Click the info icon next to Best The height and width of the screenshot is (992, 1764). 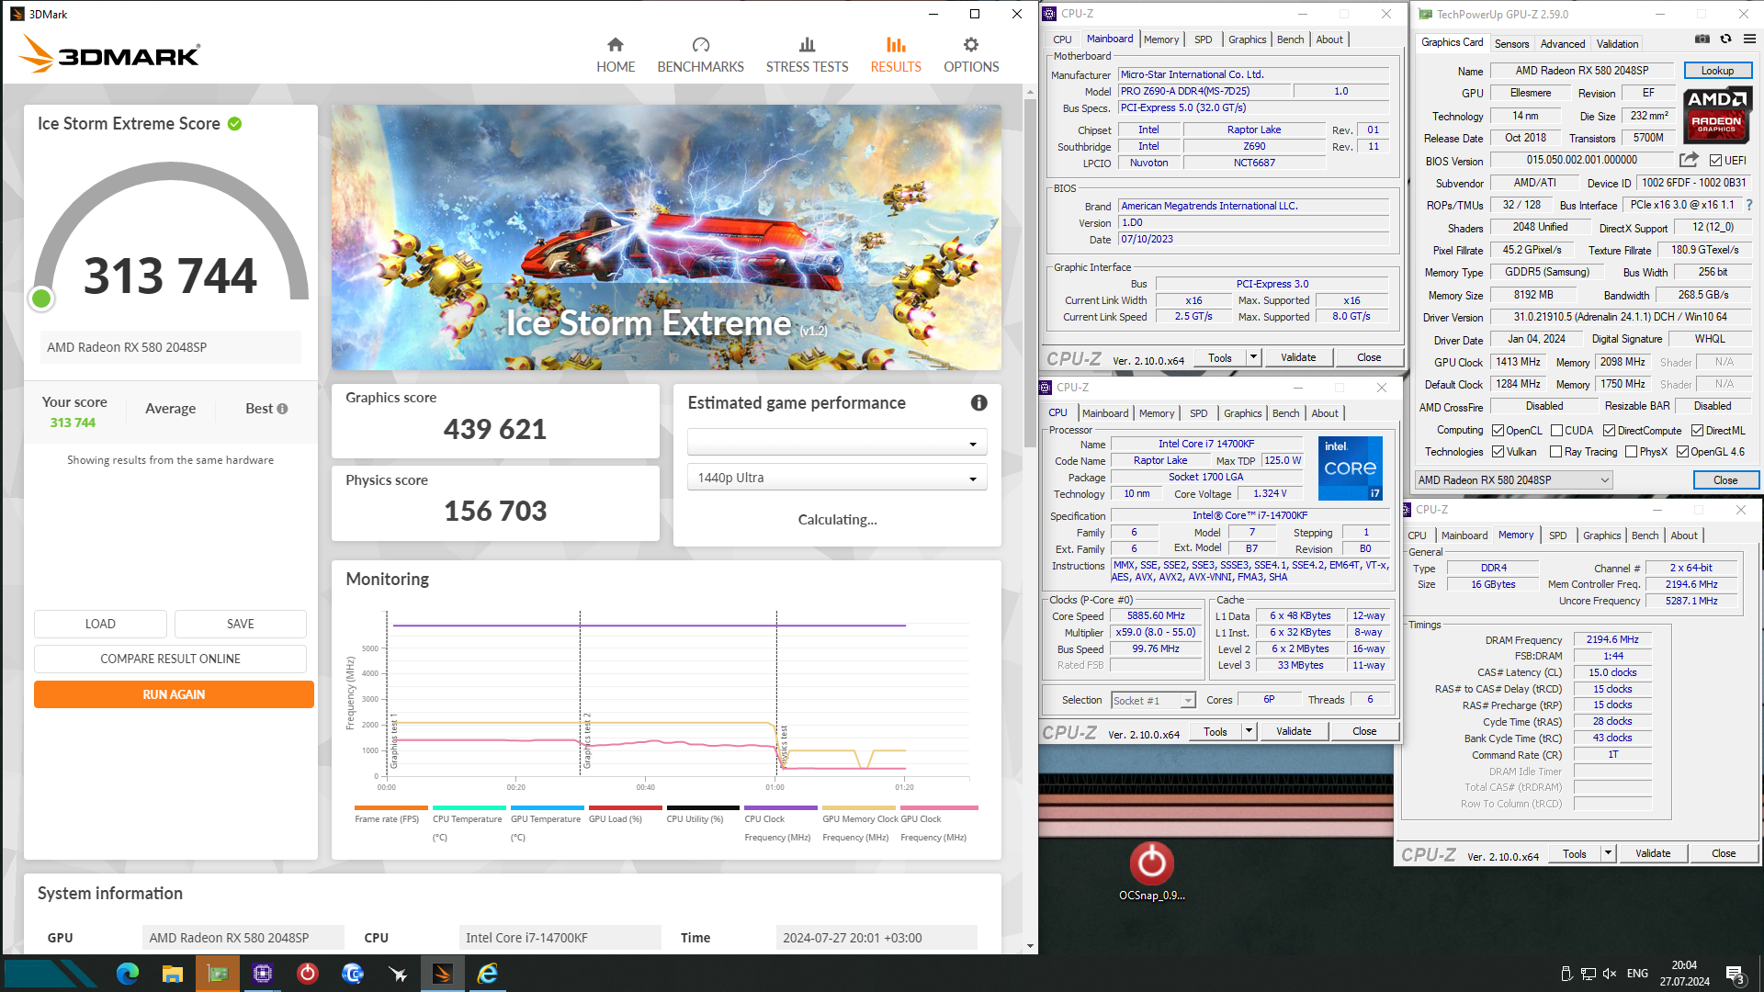pyautogui.click(x=282, y=409)
